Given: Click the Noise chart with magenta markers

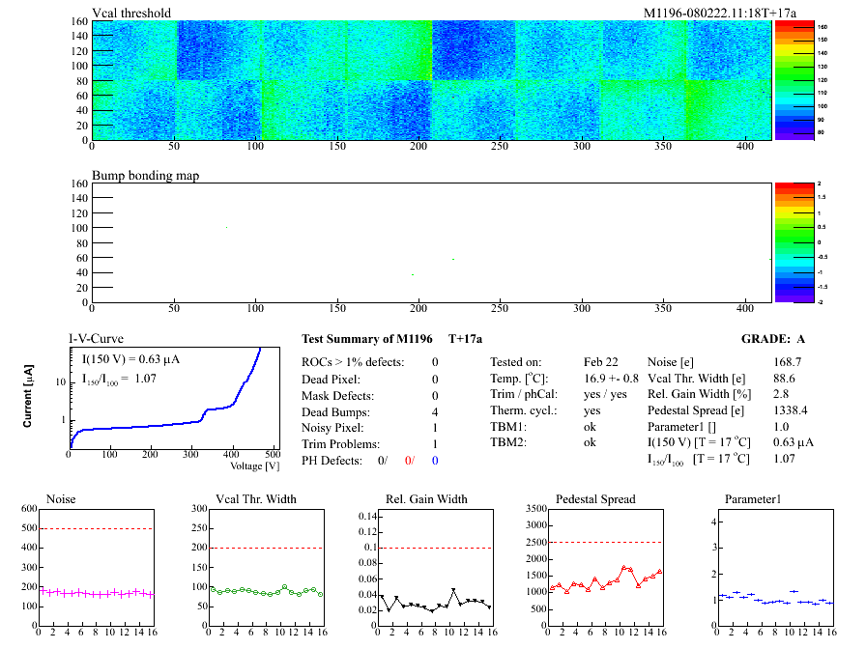Looking at the screenshot, I should coord(96,567).
